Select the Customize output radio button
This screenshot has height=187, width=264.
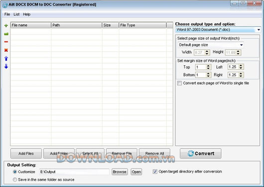pos(15,172)
